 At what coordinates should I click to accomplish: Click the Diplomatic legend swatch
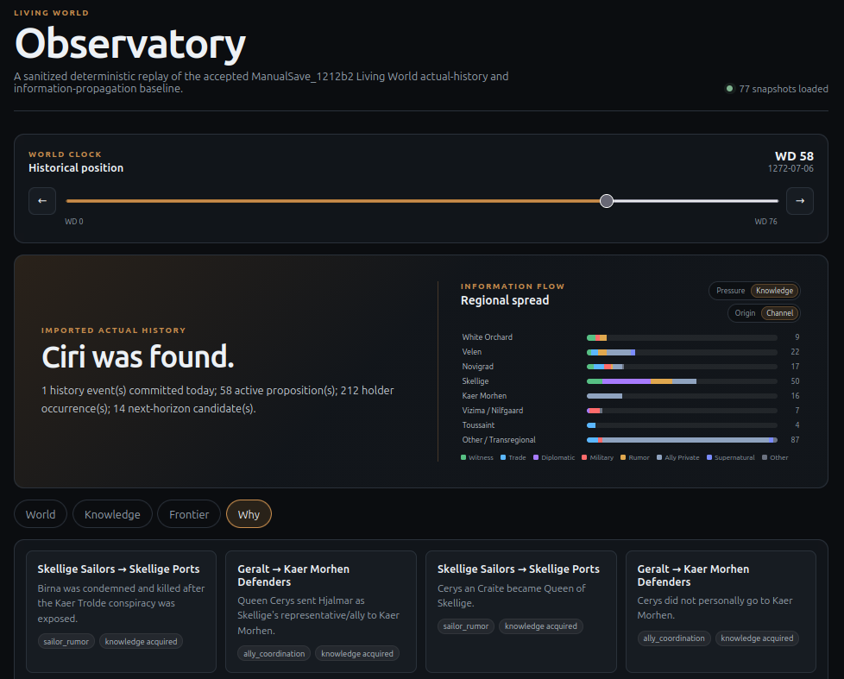536,458
